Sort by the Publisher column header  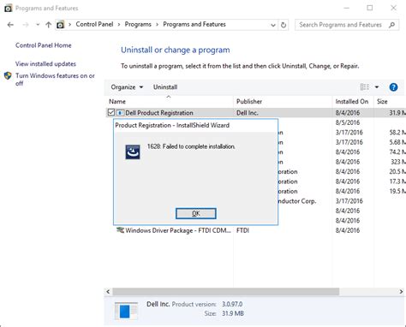(x=249, y=102)
